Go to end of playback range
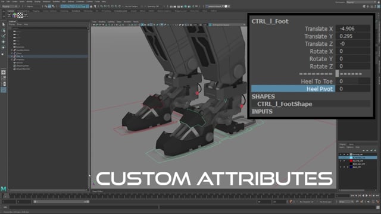The image size is (381, 214). click(x=377, y=196)
